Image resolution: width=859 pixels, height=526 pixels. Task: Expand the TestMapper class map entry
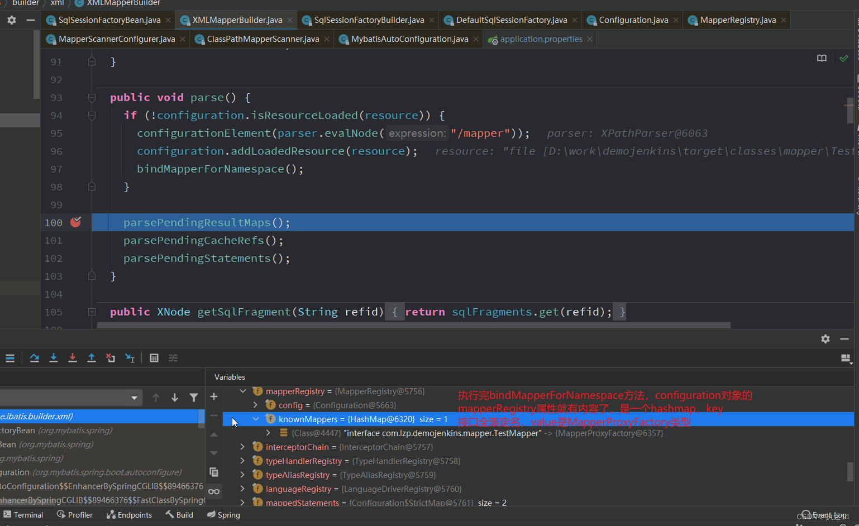[x=268, y=433]
